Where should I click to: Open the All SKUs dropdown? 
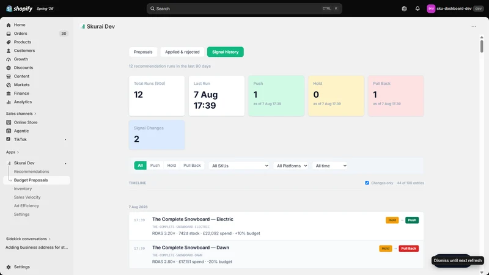tap(239, 166)
